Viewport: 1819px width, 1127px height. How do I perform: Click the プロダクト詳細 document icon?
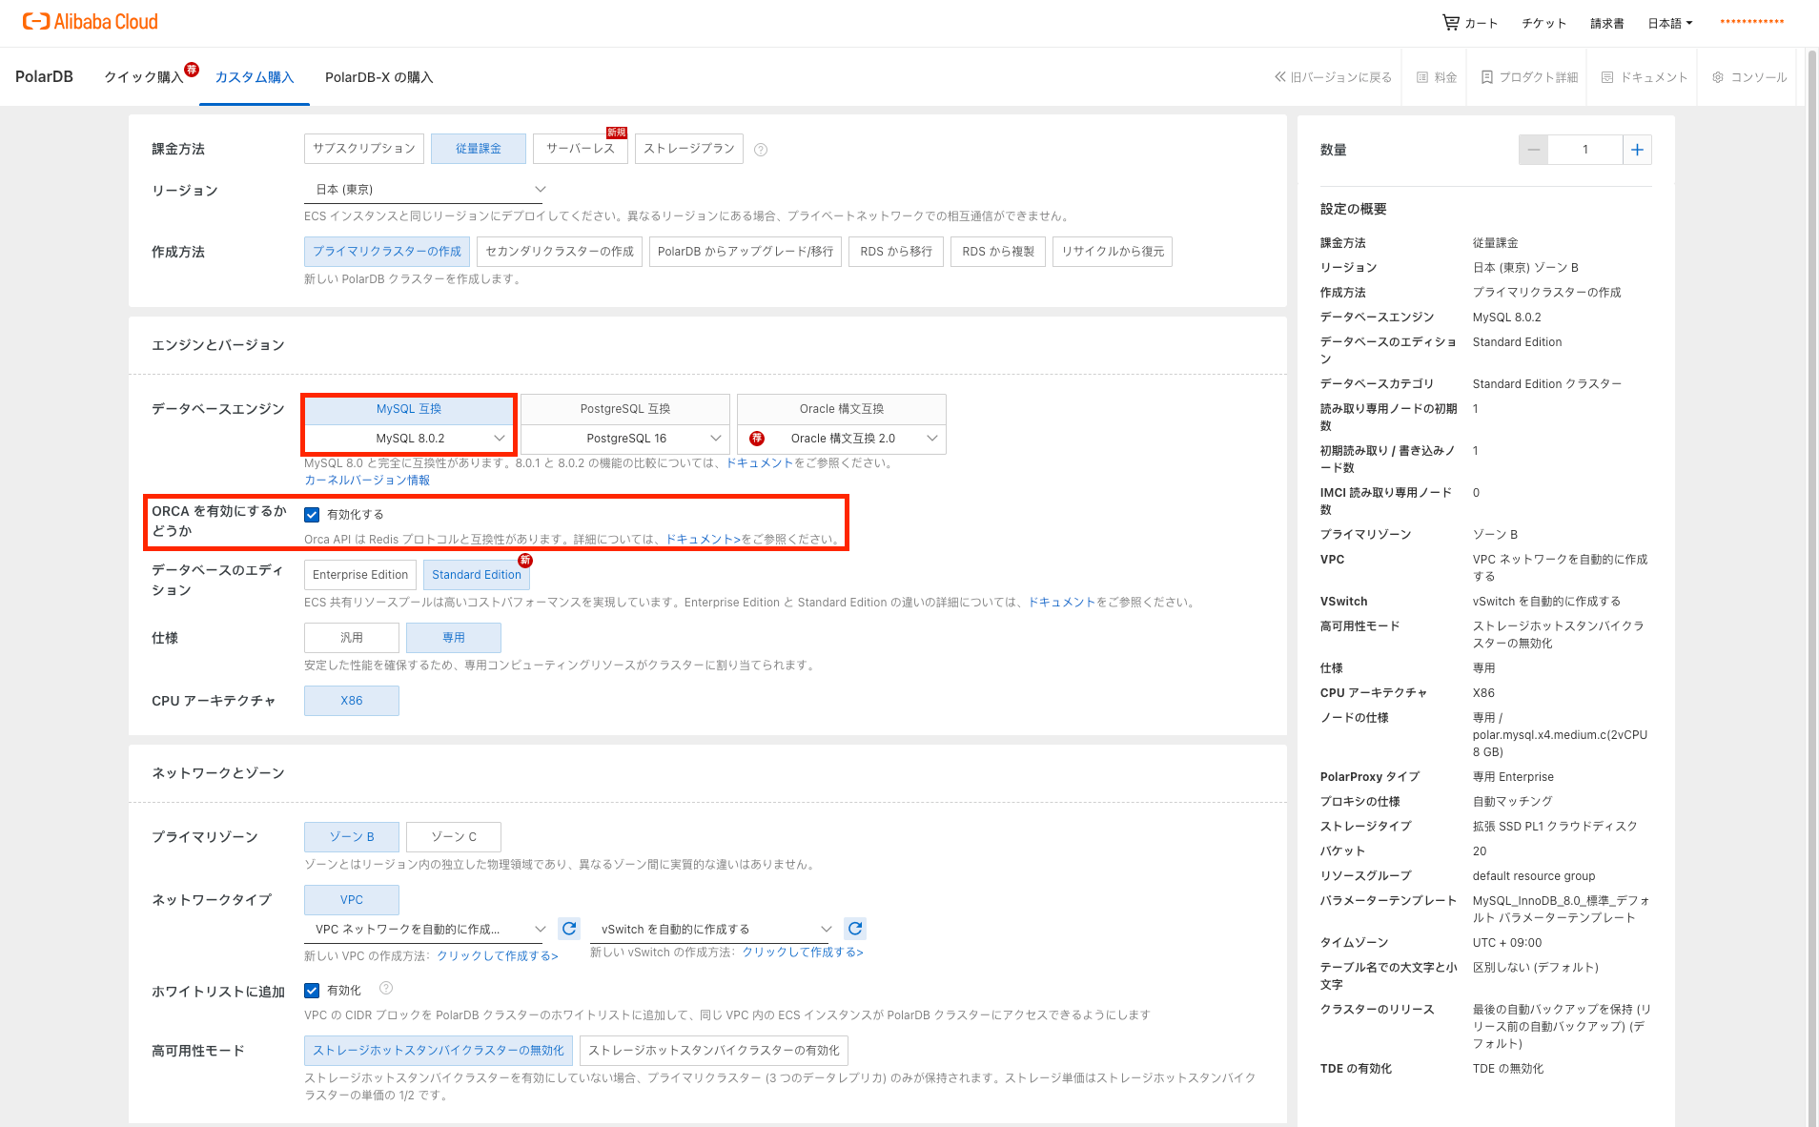pyautogui.click(x=1486, y=77)
